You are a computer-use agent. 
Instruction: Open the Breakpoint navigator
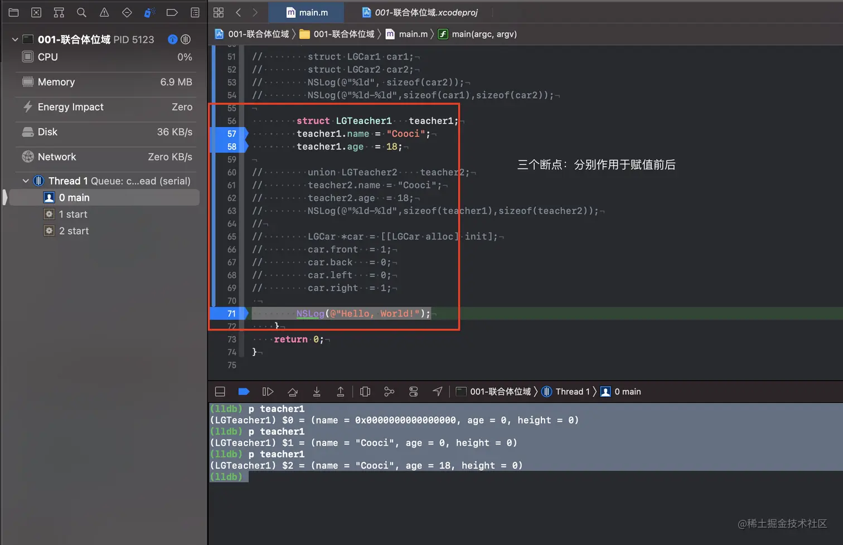[x=172, y=12]
